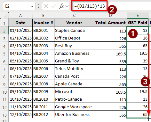151x122 pixels.
Task: Select the cell with date 08/10/2025
Action: click(20, 84)
